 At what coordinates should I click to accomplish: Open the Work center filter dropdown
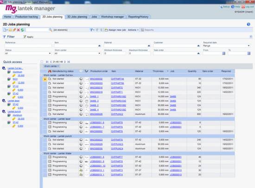[77, 53]
